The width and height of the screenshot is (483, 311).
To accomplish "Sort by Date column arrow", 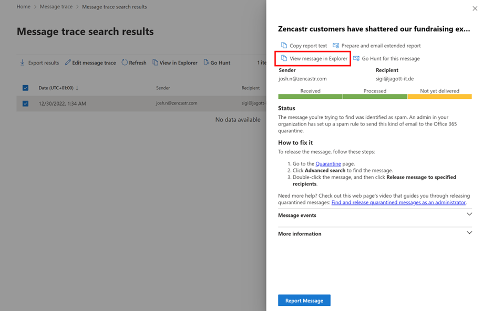I will click(x=77, y=88).
